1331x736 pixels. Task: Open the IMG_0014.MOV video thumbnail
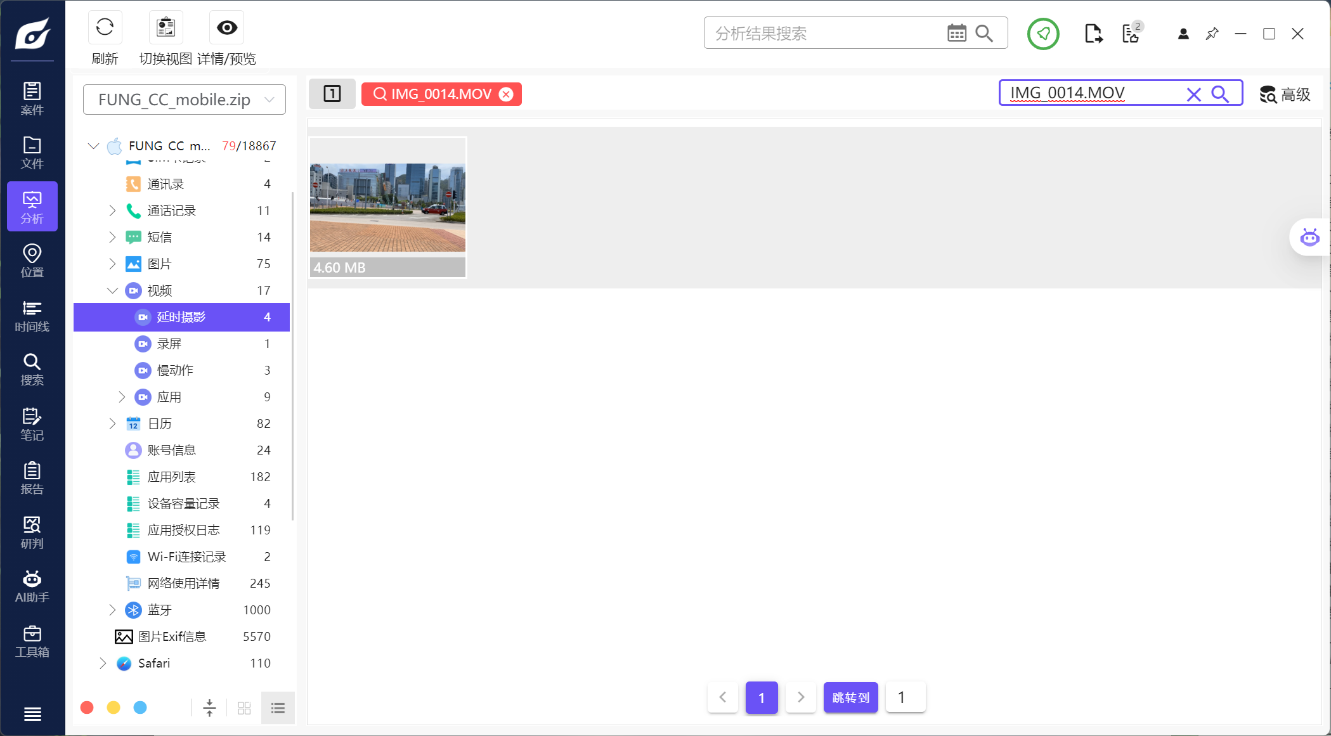coord(387,207)
